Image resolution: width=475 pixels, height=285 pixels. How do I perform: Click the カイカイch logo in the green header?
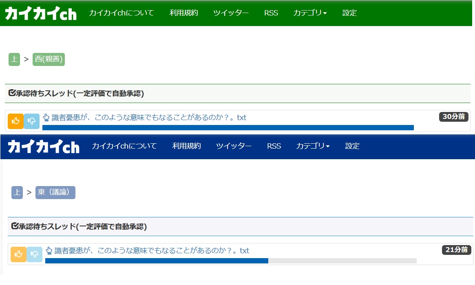point(41,13)
